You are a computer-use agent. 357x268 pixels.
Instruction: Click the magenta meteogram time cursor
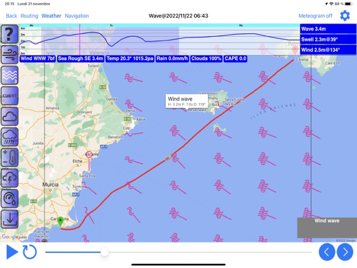click(80, 39)
